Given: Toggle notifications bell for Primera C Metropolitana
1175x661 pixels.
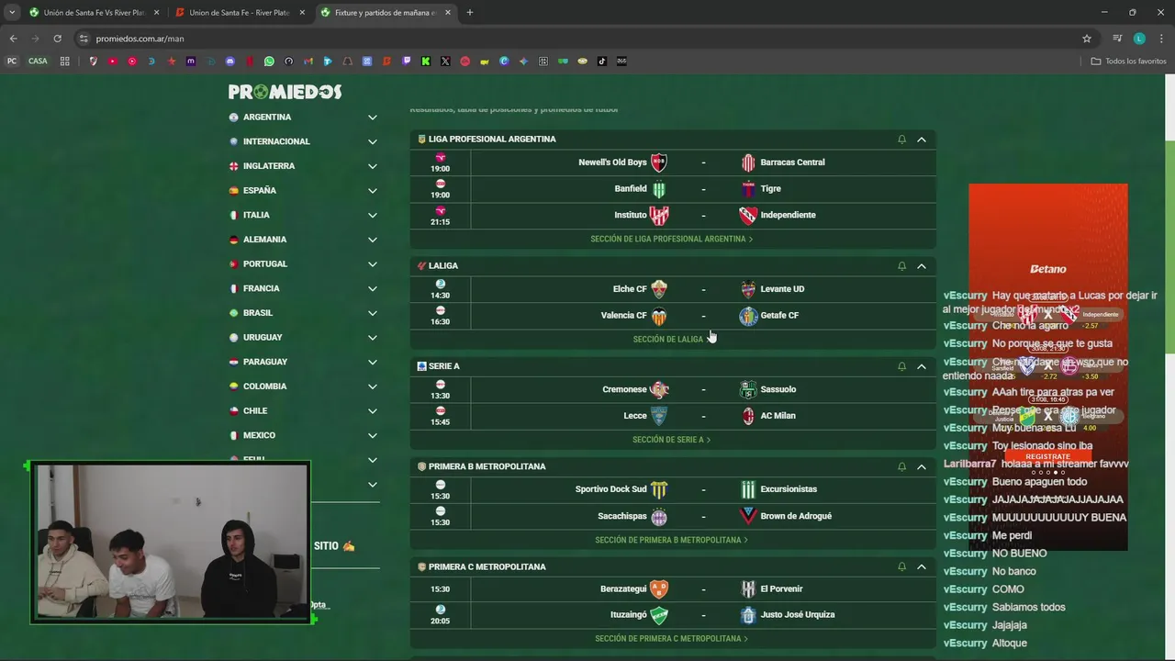Looking at the screenshot, I should tap(901, 566).
